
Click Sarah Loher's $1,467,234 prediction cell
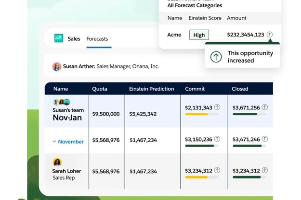[x=143, y=172]
